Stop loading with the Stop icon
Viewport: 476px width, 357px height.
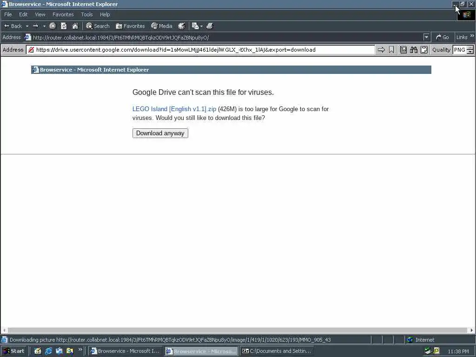pos(53,26)
